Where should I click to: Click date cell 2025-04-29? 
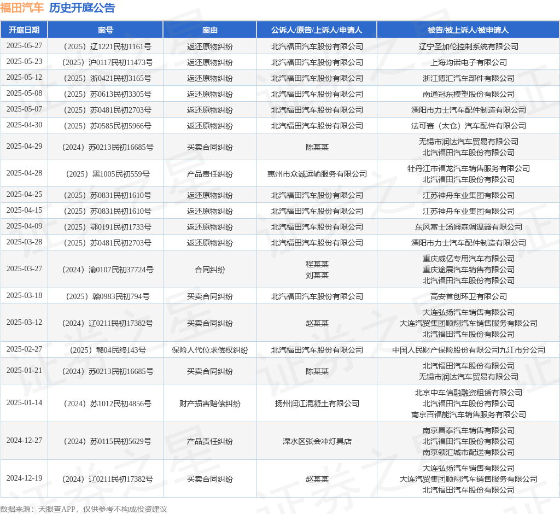[x=24, y=147]
